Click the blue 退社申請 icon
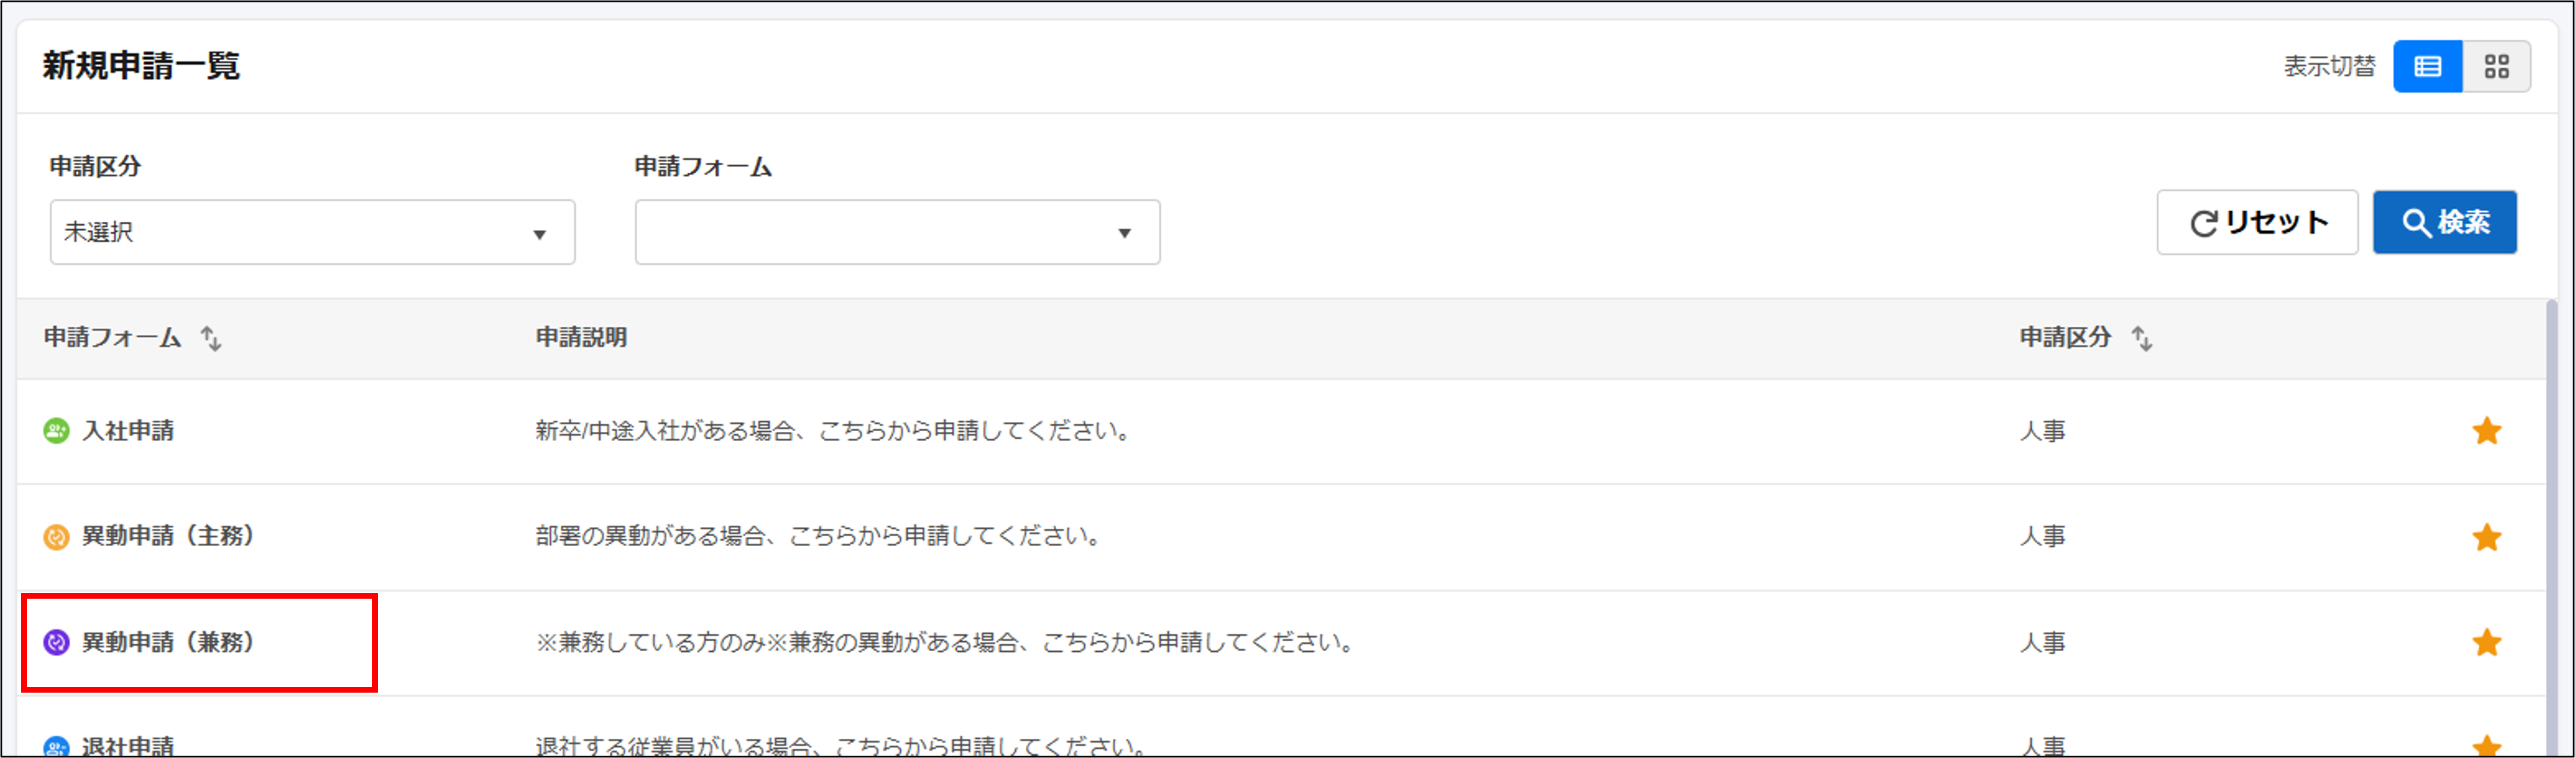This screenshot has width=2575, height=758. pyautogui.click(x=56, y=747)
